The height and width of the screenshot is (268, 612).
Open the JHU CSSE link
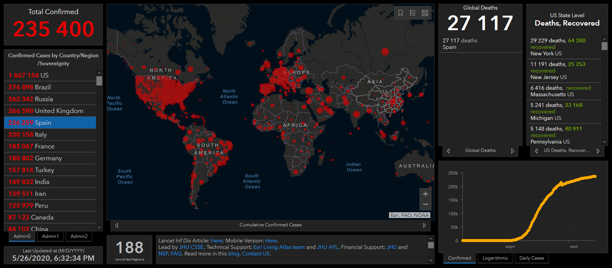[x=191, y=247]
